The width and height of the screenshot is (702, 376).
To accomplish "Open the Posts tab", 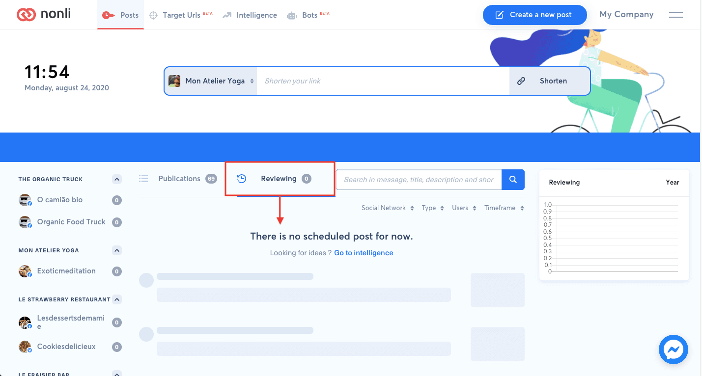I will (x=120, y=15).
